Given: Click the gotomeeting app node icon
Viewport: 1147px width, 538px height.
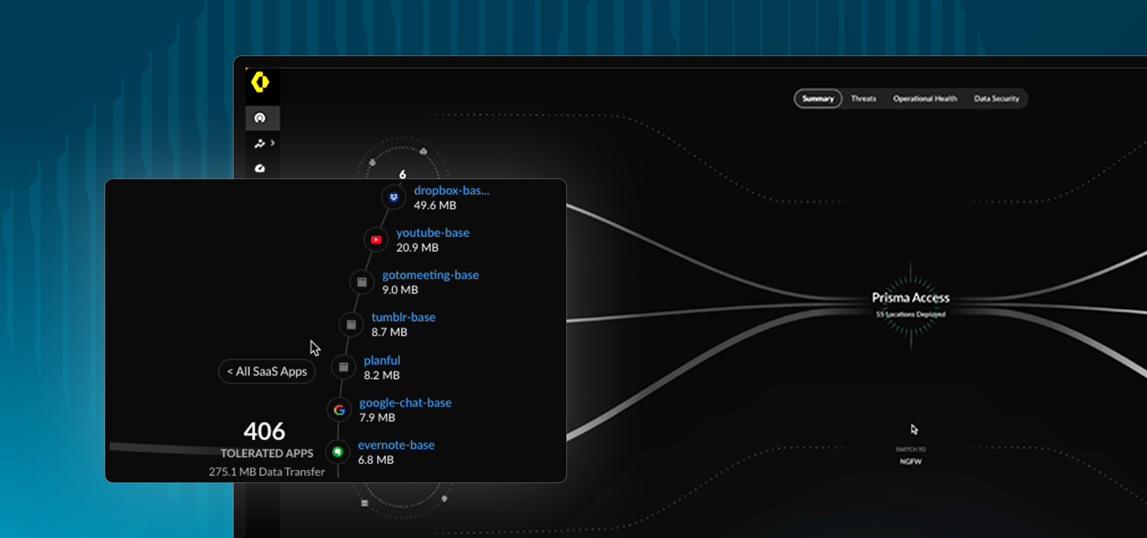Looking at the screenshot, I should click(x=362, y=282).
